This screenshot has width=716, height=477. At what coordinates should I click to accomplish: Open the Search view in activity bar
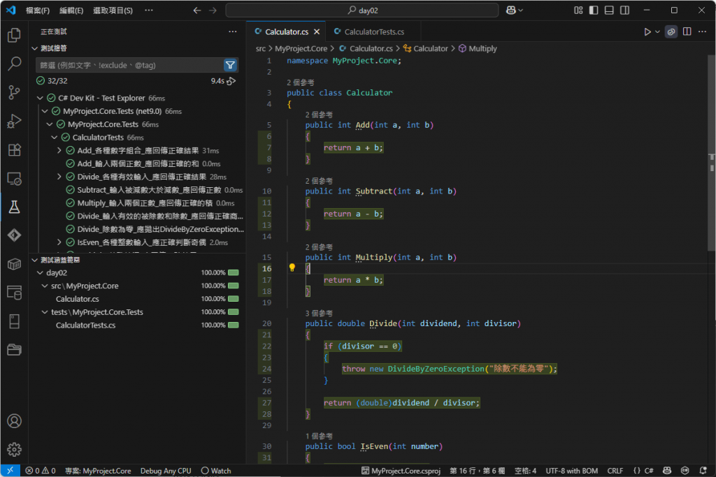tap(14, 64)
